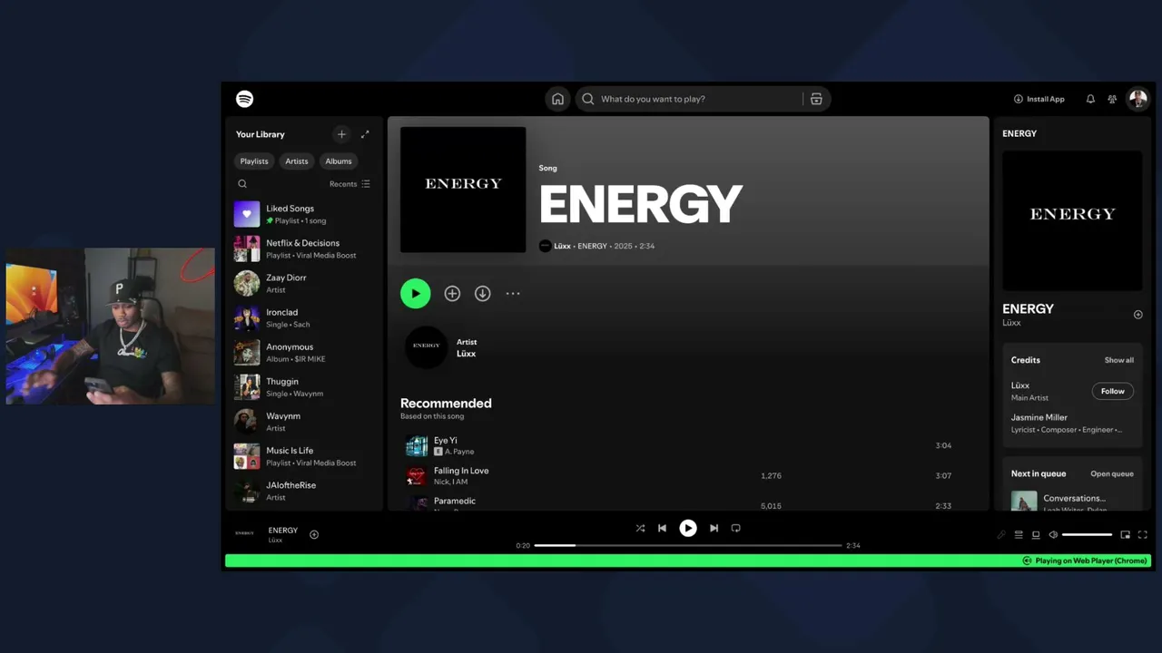Image resolution: width=1162 pixels, height=653 pixels.
Task: Open more options three-dot menu for ENERGY
Action: tap(513, 293)
